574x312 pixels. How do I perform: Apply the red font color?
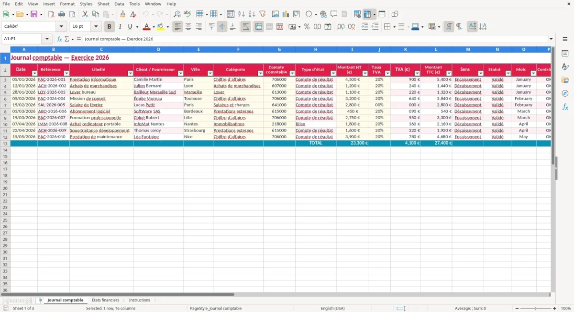coord(146,27)
